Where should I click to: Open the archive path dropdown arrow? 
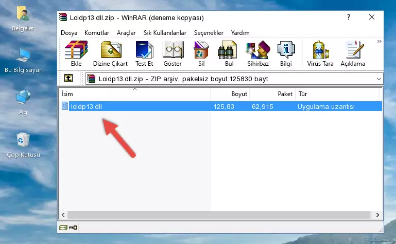tap(379, 79)
